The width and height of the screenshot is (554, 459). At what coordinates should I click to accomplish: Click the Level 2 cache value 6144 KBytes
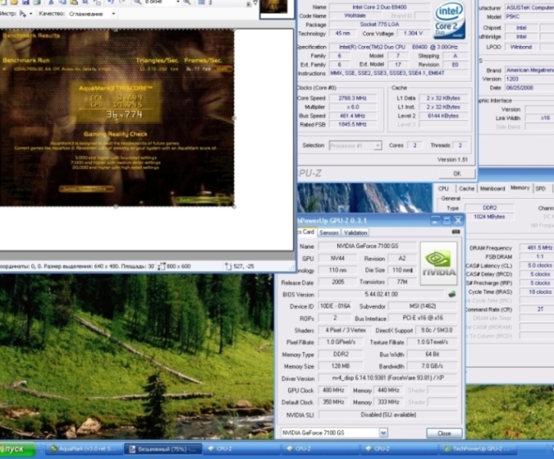(443, 116)
